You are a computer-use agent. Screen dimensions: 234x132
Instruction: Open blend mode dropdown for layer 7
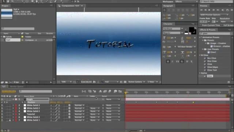(79, 120)
